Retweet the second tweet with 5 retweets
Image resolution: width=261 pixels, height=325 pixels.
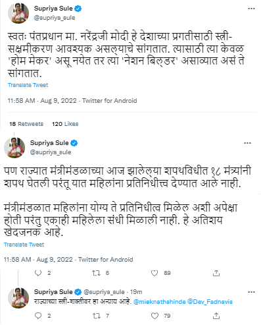coord(96,273)
